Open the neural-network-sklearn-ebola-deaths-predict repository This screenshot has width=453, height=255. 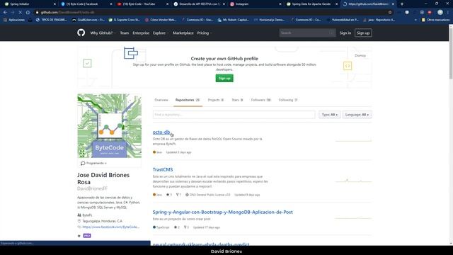[x=201, y=244]
